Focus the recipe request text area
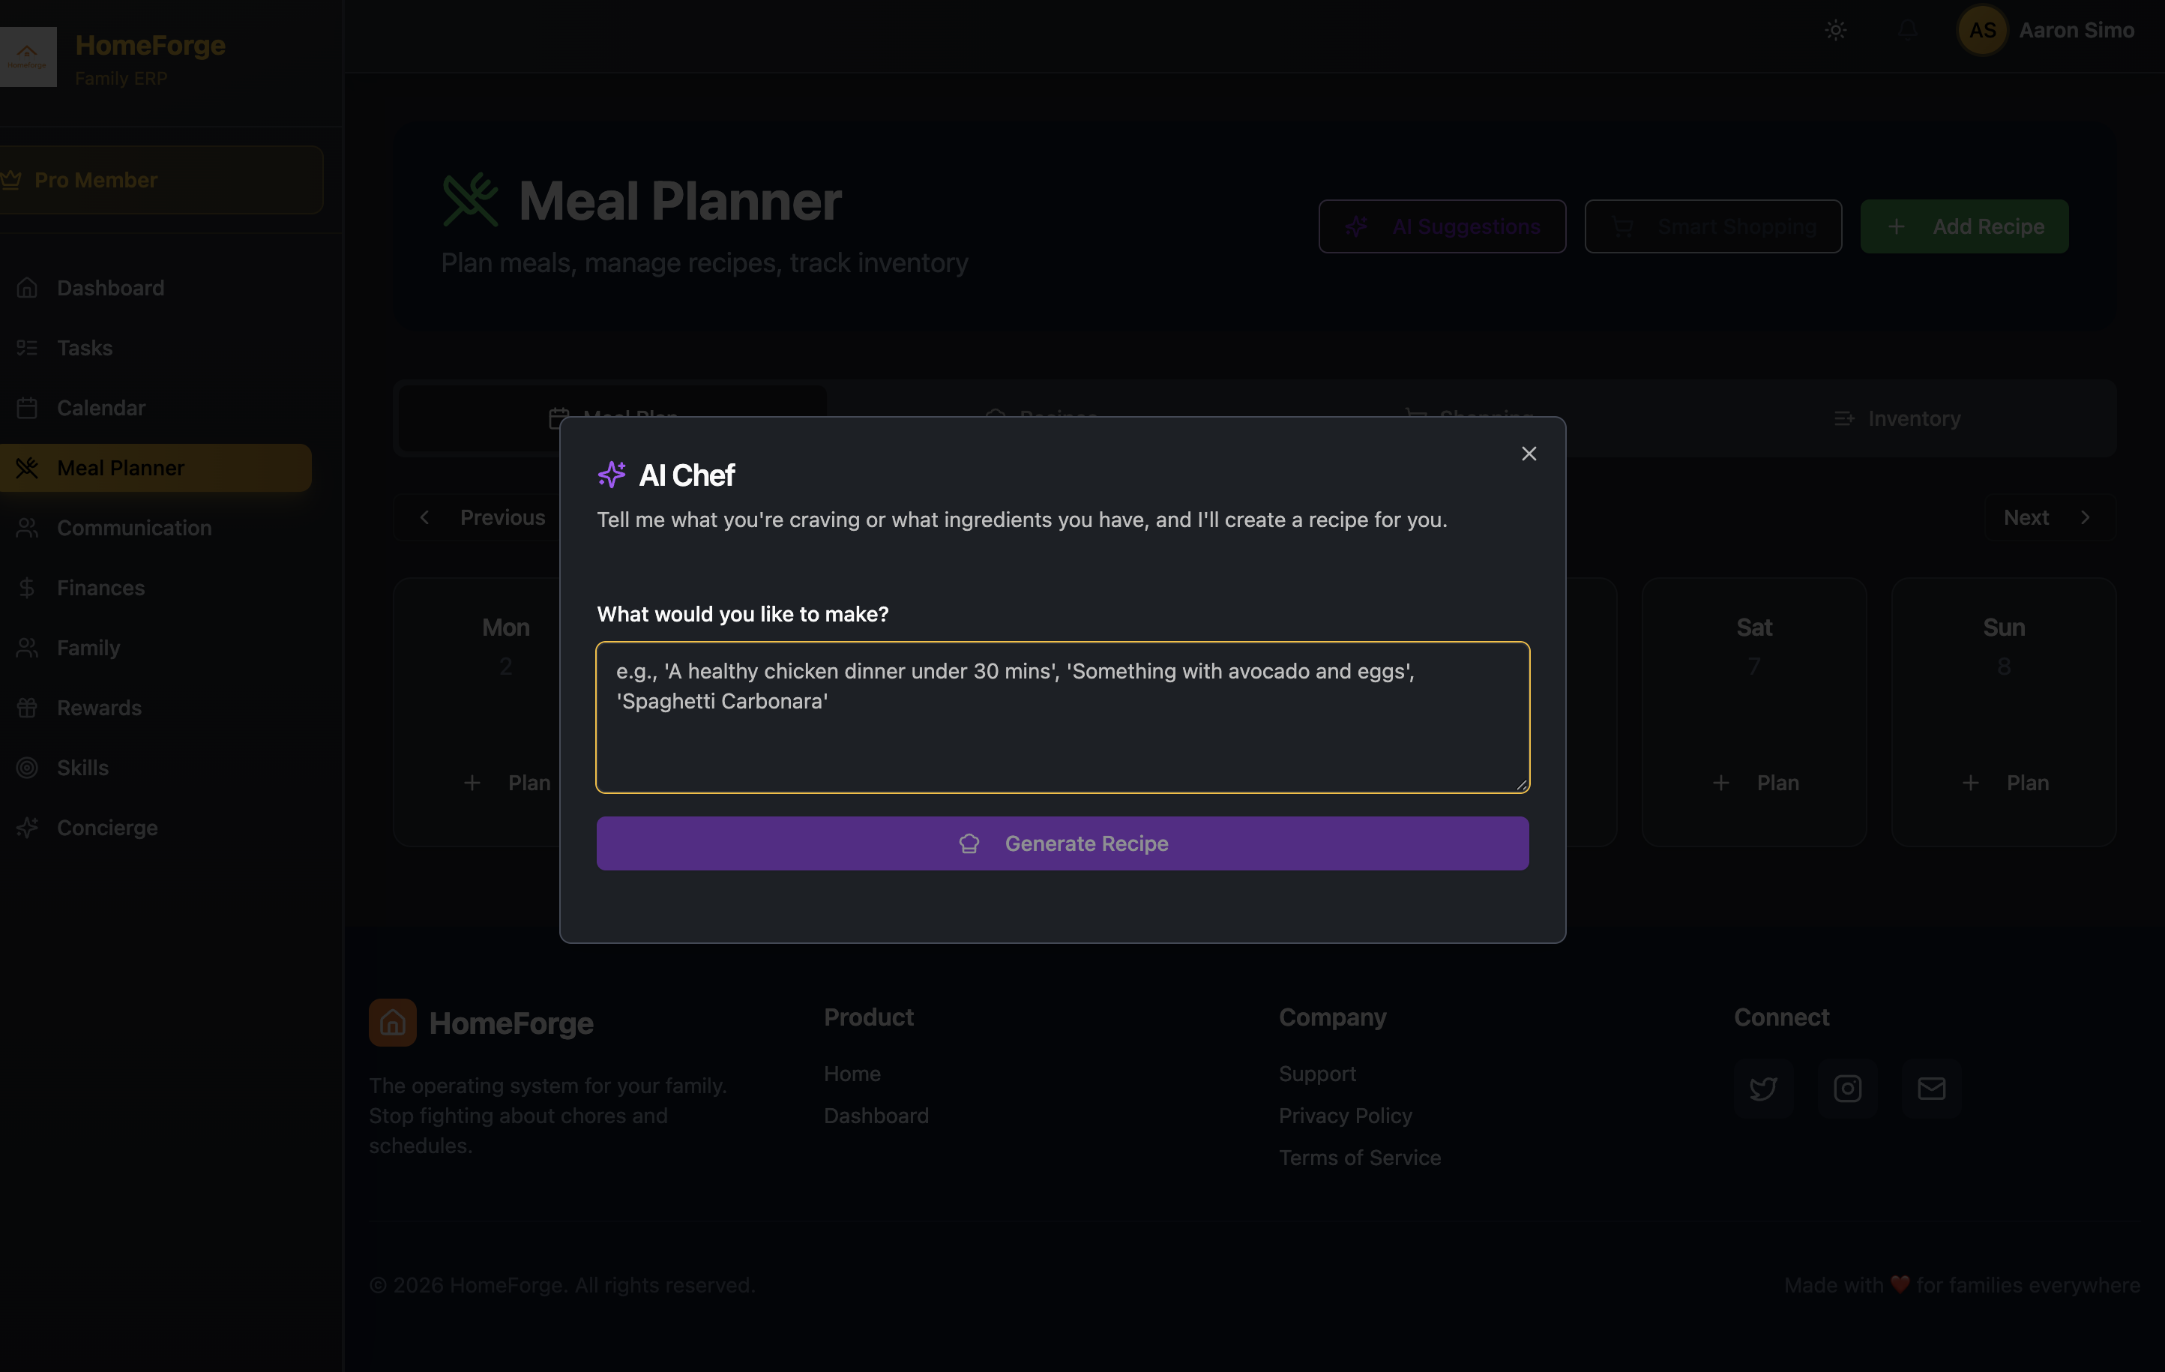This screenshot has height=1372, width=2165. 1062,717
